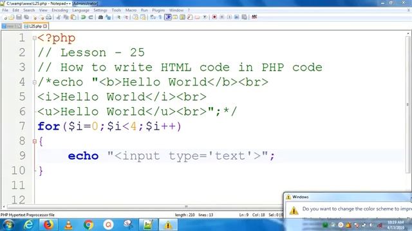Open the Plugins menu
The height and width of the screenshot is (231, 412).
pos(158,10)
